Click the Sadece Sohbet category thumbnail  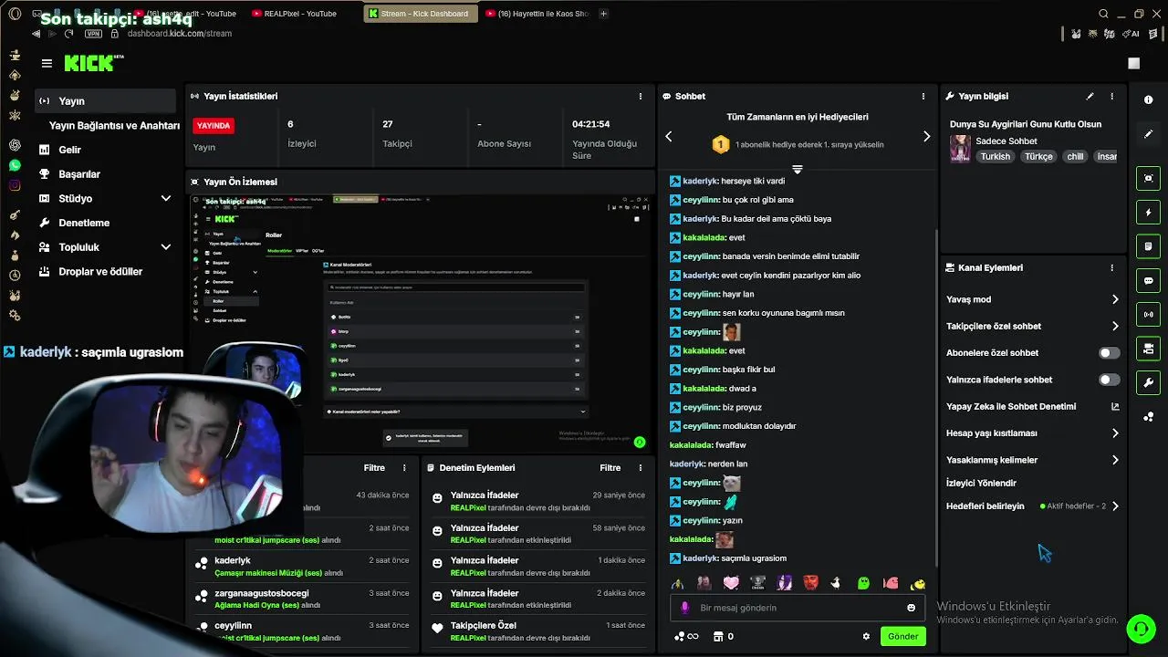coord(960,149)
